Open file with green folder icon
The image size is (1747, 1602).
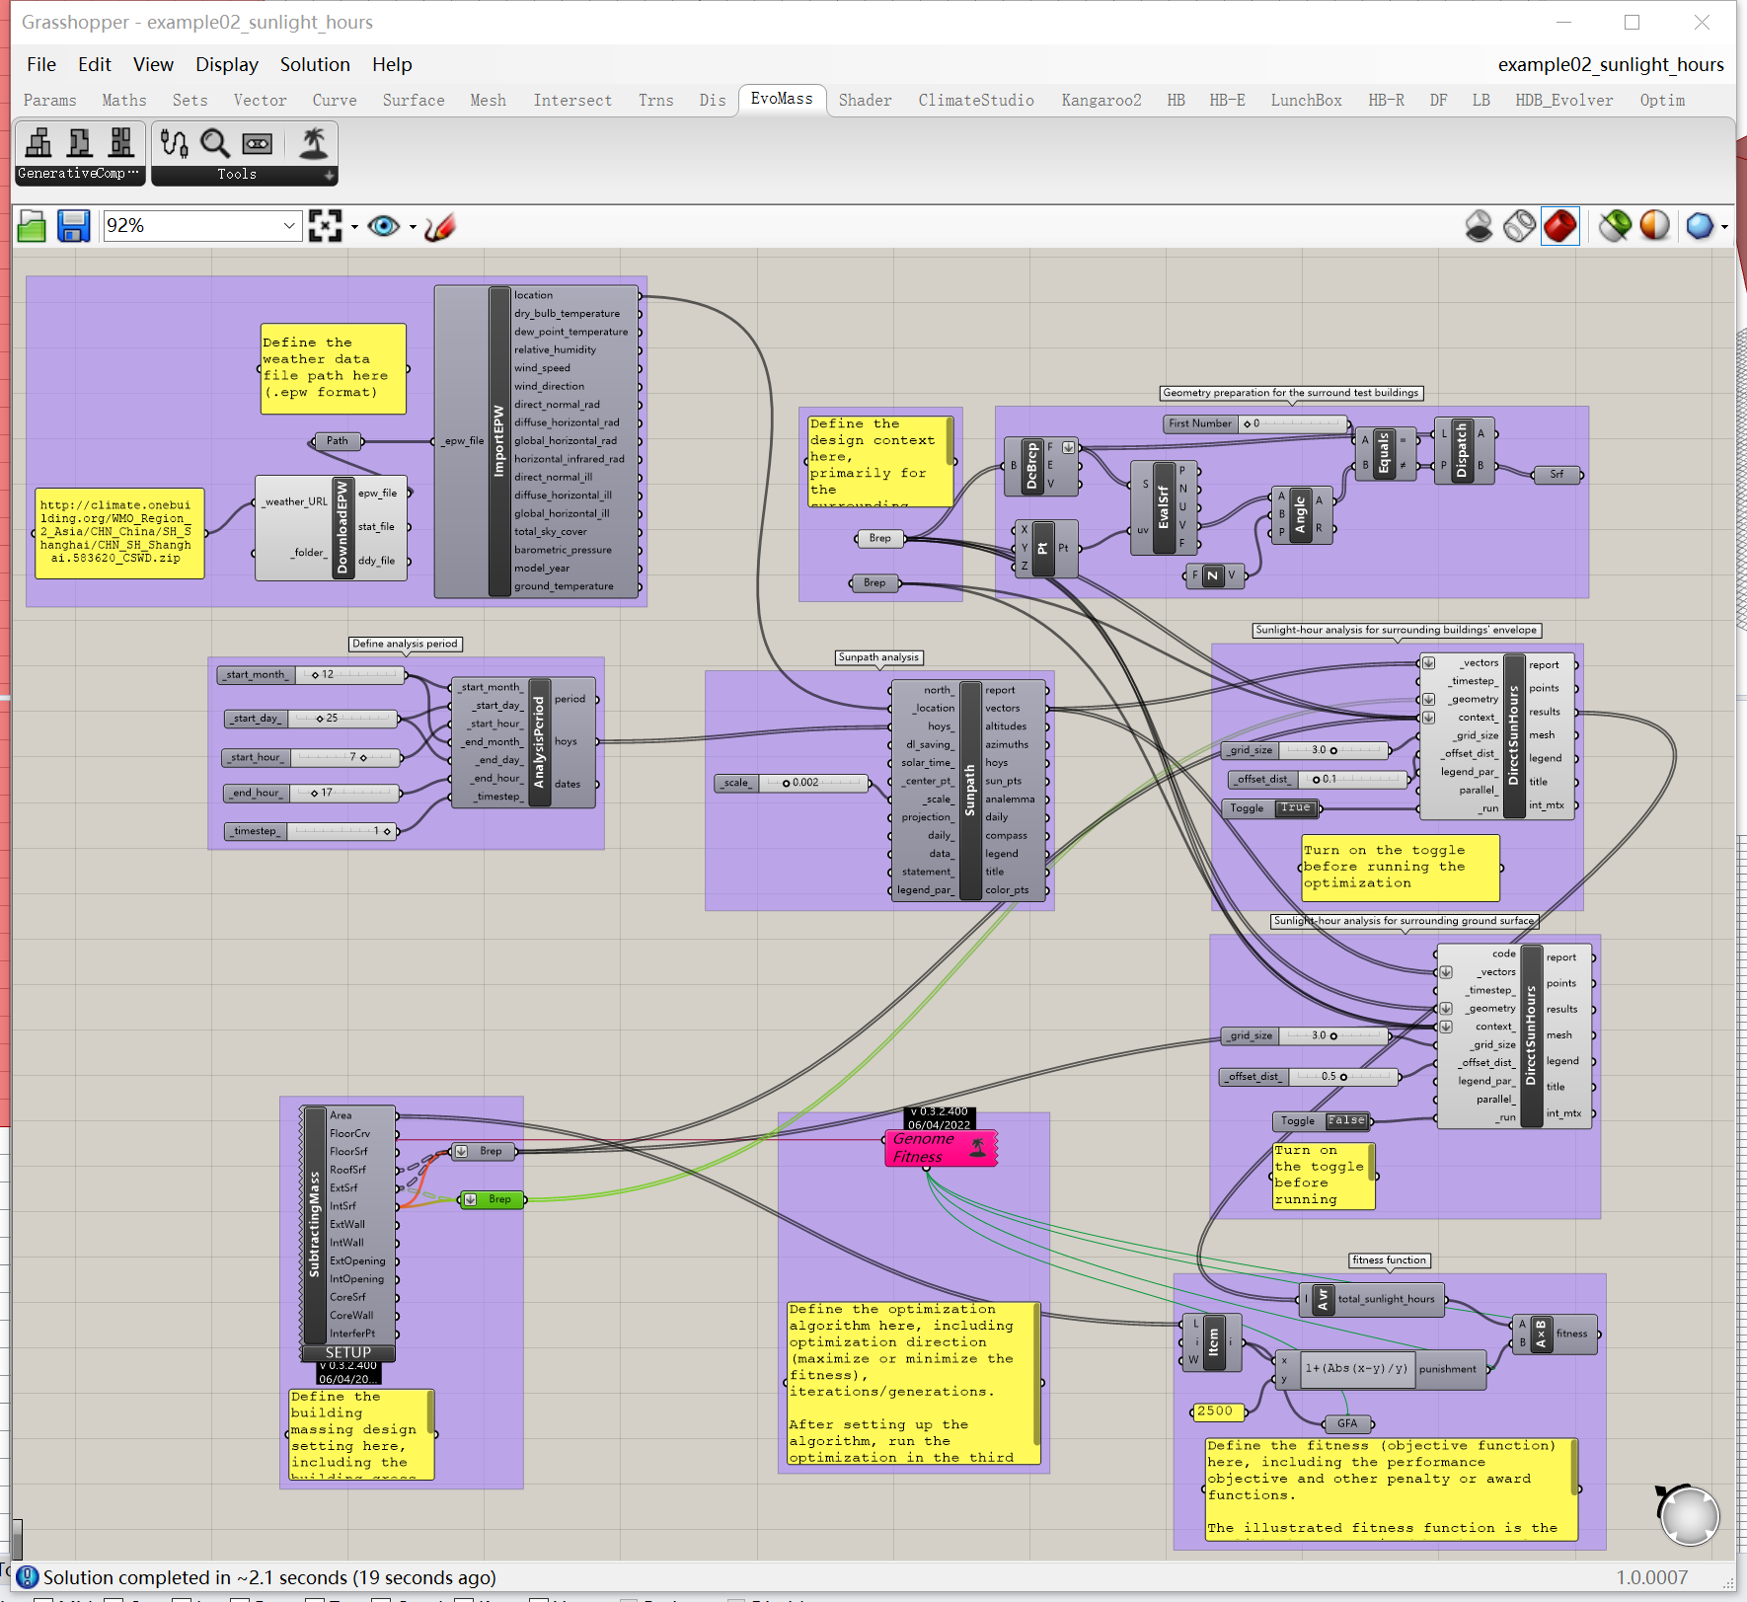point(32,226)
